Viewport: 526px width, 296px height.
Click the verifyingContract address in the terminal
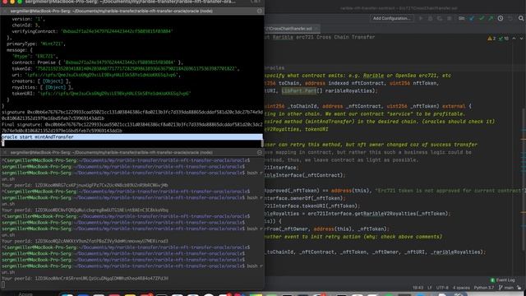[x=117, y=31]
